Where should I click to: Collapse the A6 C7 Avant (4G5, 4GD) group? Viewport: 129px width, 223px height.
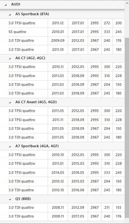[10, 102]
